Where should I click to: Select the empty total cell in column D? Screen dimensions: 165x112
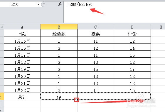pyautogui.click(x=132, y=96)
